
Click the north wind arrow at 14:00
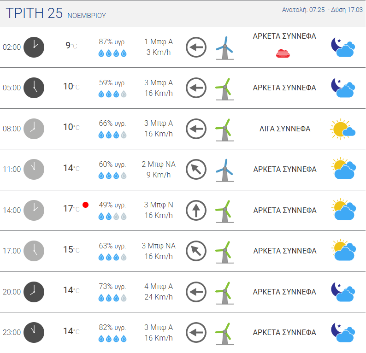(196, 210)
